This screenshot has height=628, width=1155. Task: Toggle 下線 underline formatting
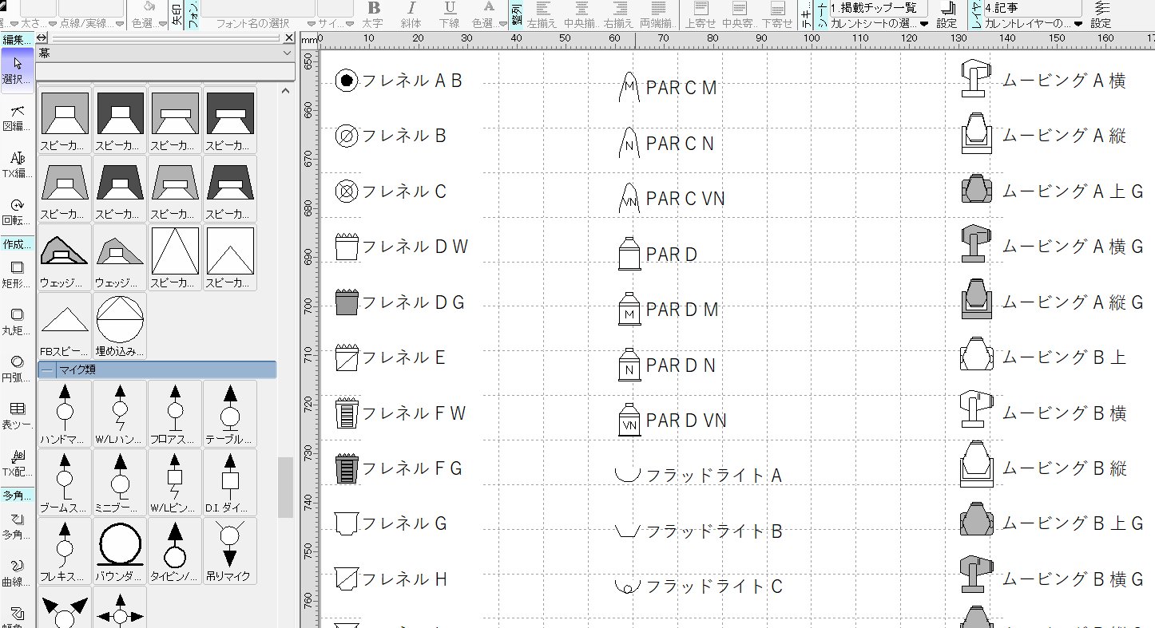[450, 14]
